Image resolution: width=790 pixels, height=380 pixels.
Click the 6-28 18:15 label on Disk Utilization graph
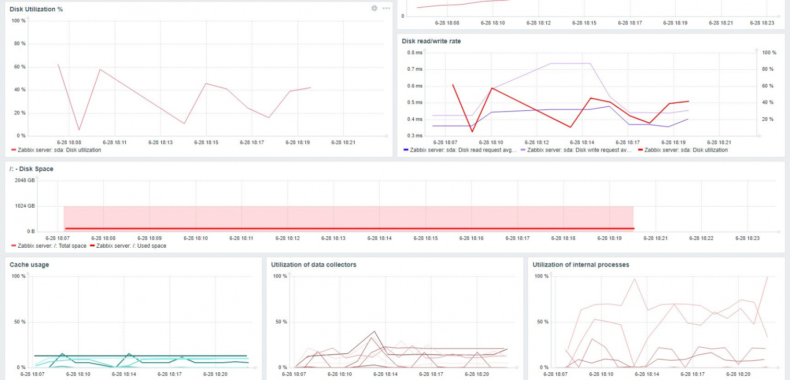(206, 142)
